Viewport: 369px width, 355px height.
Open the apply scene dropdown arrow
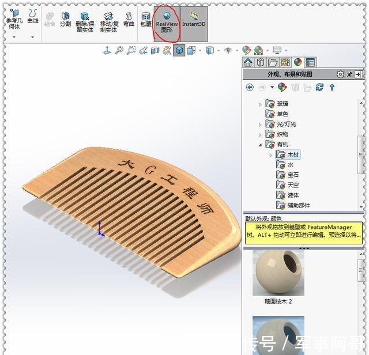pos(268,50)
